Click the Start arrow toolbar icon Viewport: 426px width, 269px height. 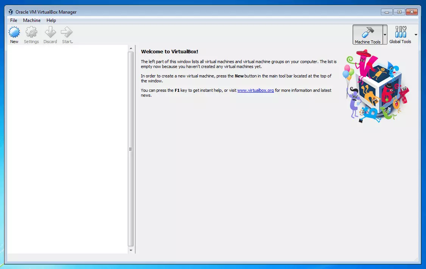coord(67,35)
